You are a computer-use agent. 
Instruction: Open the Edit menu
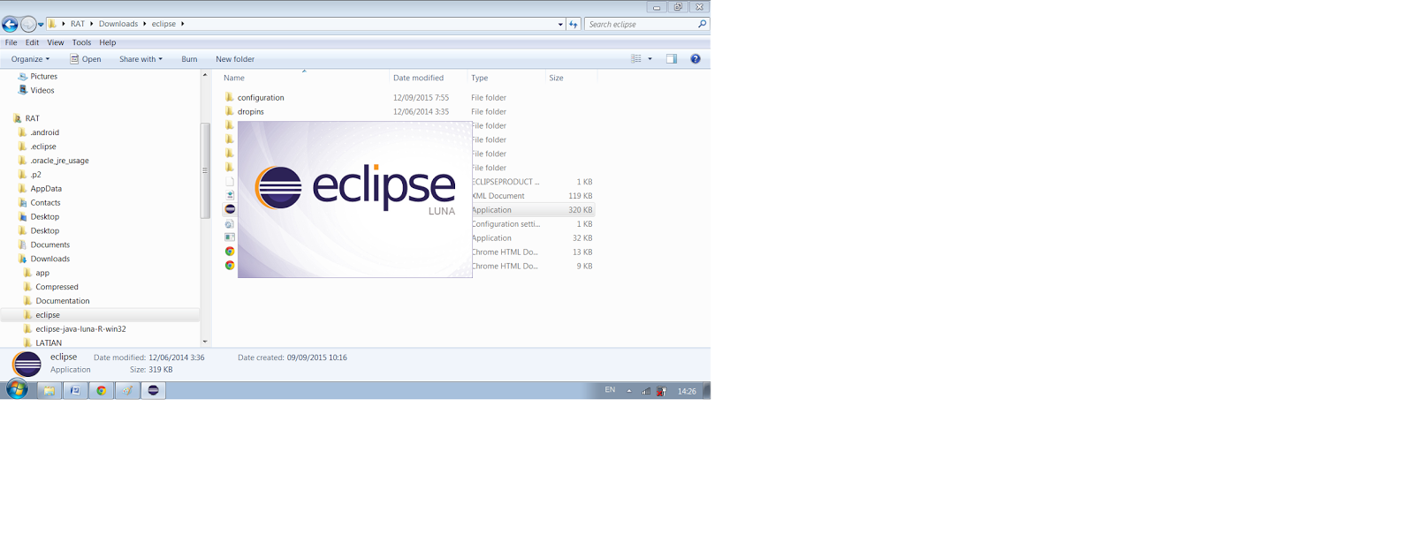[32, 42]
